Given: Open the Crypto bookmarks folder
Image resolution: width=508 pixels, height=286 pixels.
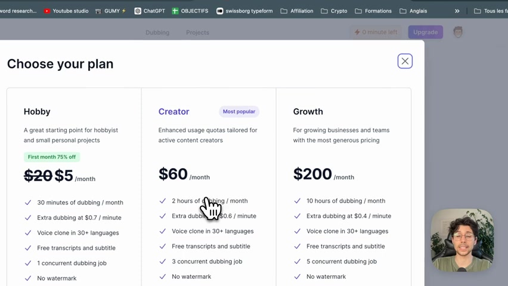Looking at the screenshot, I should coord(334,11).
